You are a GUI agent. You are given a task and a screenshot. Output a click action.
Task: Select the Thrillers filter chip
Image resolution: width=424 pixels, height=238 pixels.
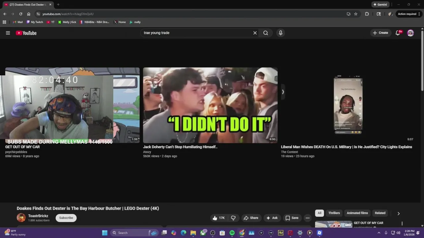tap(334, 213)
